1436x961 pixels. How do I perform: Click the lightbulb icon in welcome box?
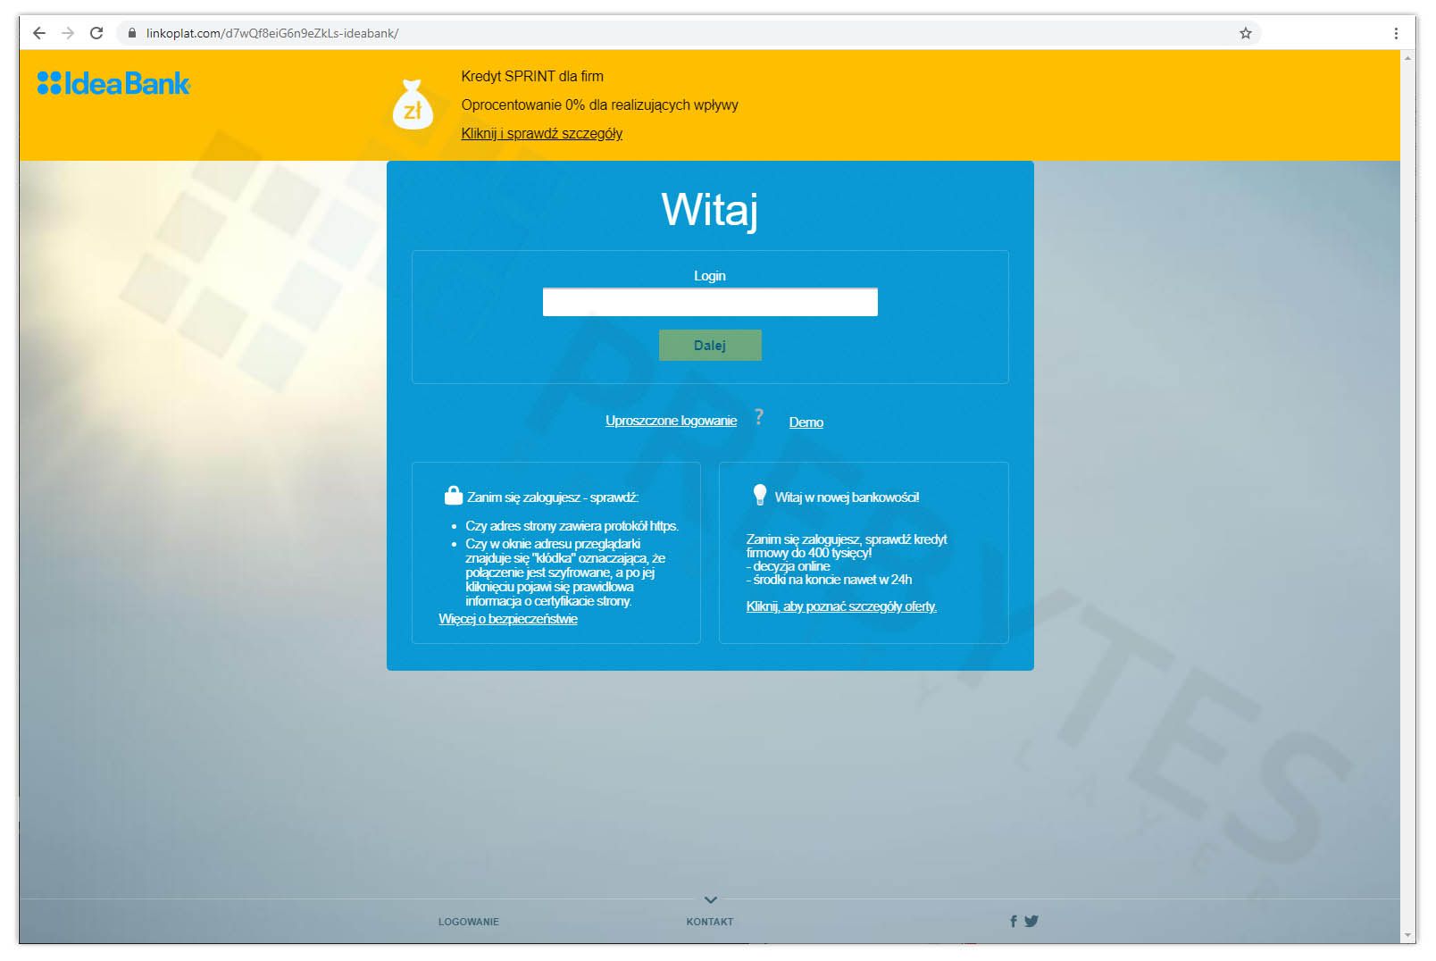760,495
